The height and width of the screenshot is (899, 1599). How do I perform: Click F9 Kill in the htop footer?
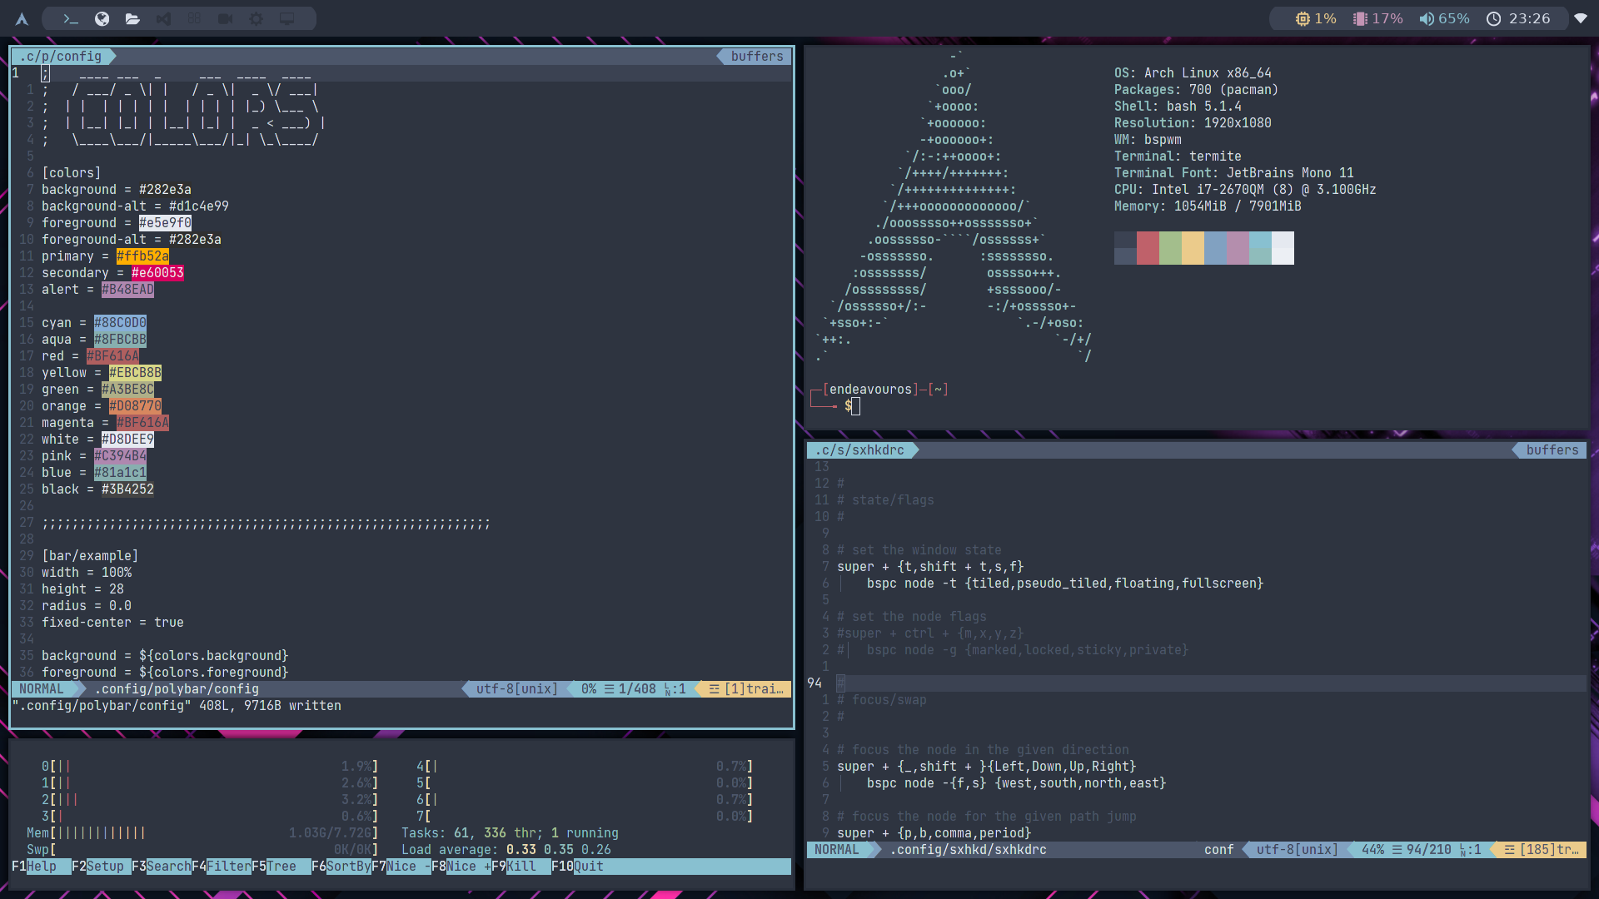[x=521, y=866]
